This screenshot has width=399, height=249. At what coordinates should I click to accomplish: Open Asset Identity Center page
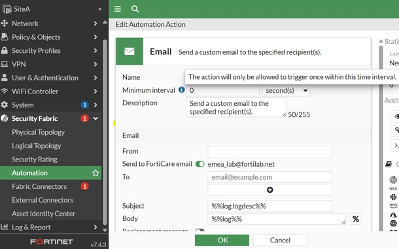[44, 214]
